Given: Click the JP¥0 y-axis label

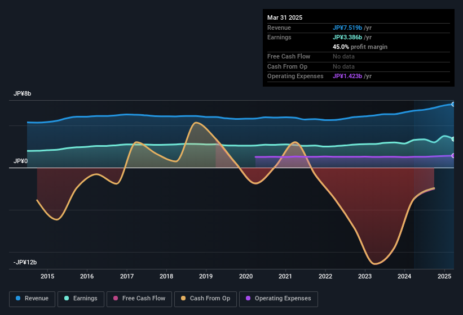Looking at the screenshot, I should point(20,161).
